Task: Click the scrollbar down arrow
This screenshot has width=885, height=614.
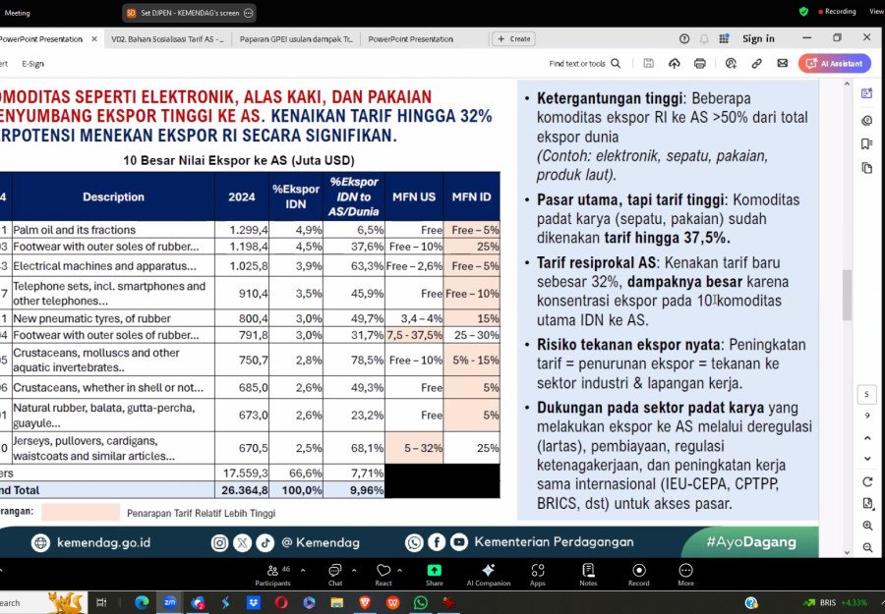Action: (847, 552)
